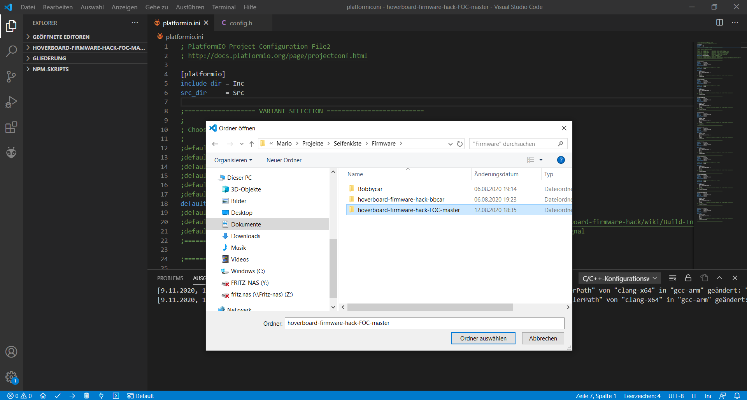Open the Extensions view
747x400 pixels.
[x=11, y=127]
